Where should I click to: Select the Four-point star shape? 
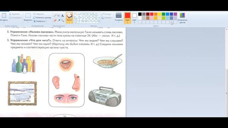click(x=79, y=21)
